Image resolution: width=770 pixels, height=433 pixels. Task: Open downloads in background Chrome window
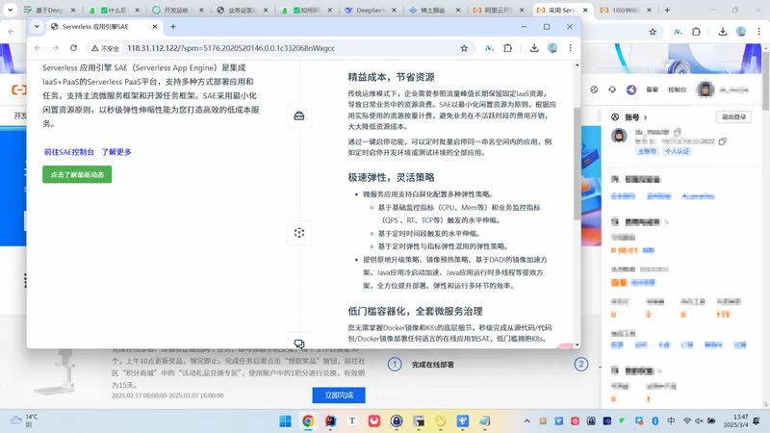(x=723, y=32)
